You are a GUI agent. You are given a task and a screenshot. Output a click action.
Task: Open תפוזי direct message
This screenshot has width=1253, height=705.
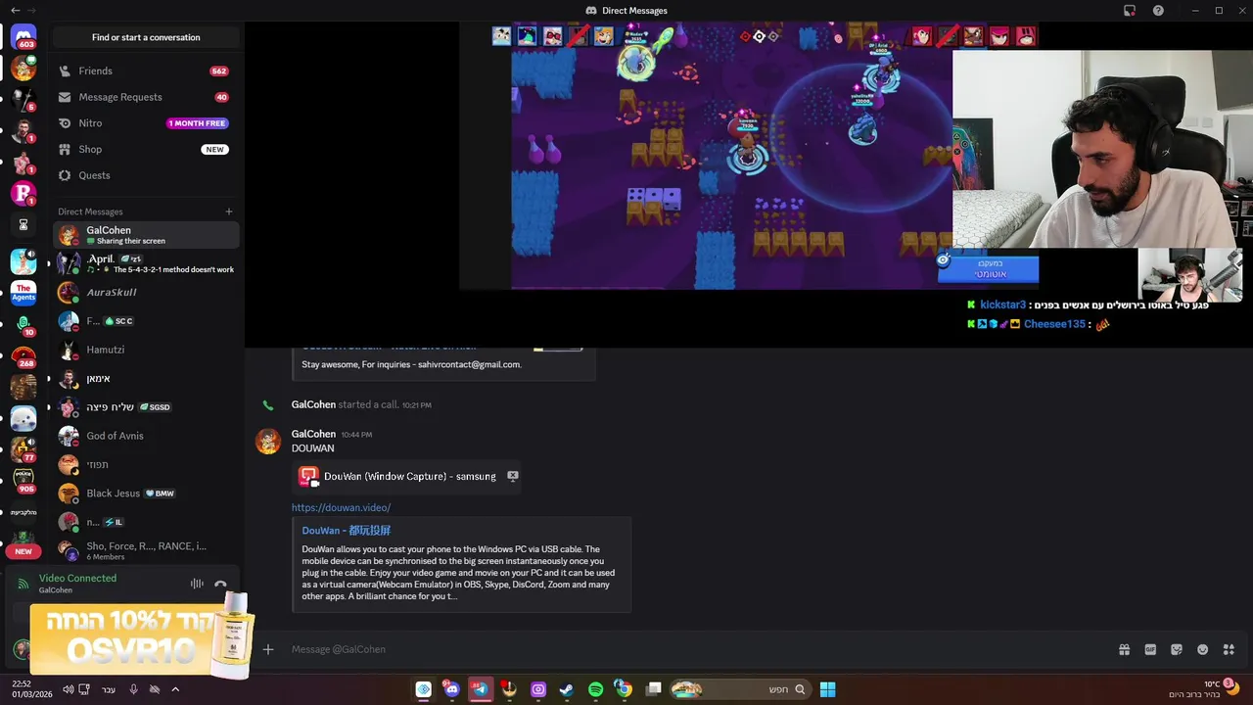pyautogui.click(x=145, y=464)
